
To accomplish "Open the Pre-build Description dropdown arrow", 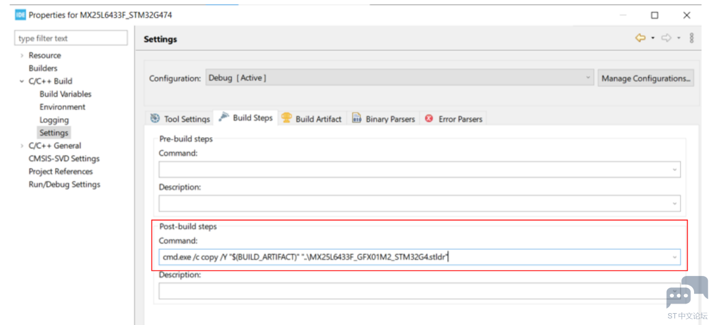I will click(x=674, y=204).
